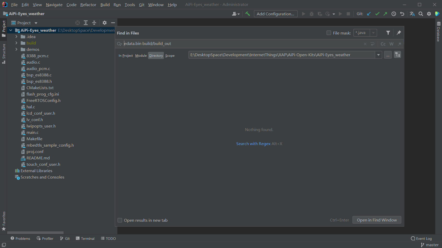Click the filter icon in Find in Files
The width and height of the screenshot is (442, 248).
pyautogui.click(x=388, y=33)
